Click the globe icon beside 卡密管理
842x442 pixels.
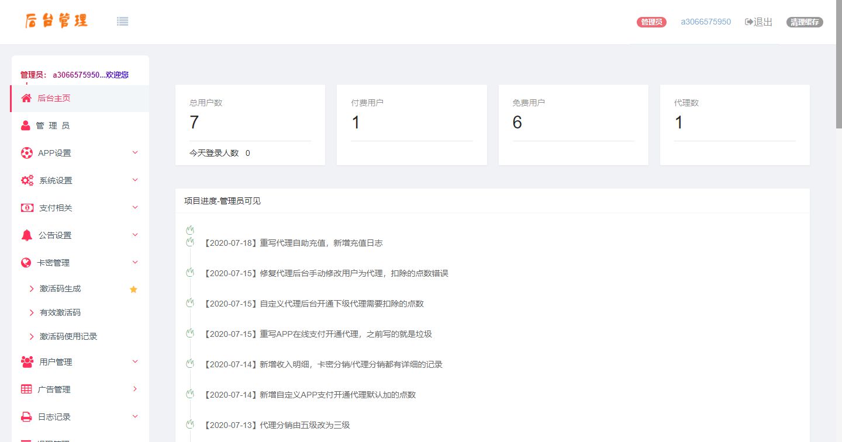coord(27,262)
